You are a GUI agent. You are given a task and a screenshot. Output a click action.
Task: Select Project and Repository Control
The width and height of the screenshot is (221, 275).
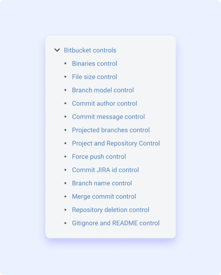[116, 144]
